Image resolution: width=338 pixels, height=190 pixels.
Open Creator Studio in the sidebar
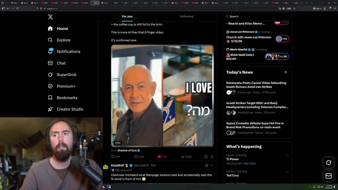[65, 109]
